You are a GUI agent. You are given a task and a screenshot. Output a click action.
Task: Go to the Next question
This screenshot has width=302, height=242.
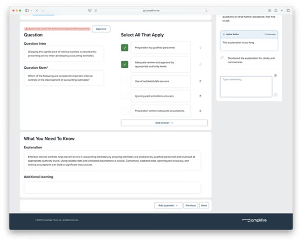[204, 205]
